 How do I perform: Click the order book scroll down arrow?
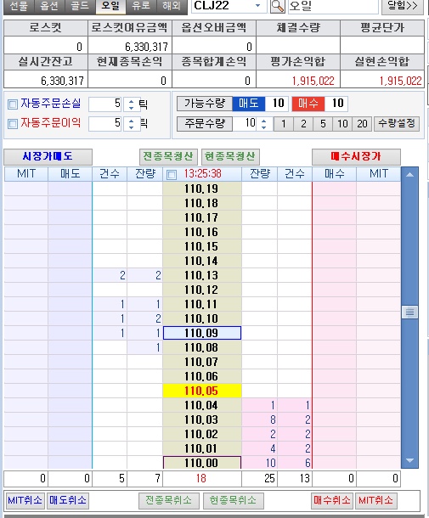(x=409, y=460)
